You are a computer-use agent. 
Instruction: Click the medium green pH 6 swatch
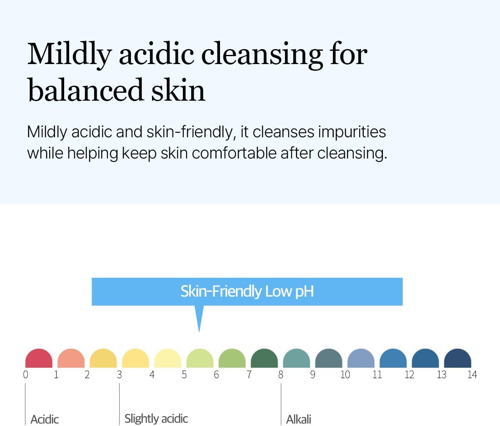click(x=232, y=358)
